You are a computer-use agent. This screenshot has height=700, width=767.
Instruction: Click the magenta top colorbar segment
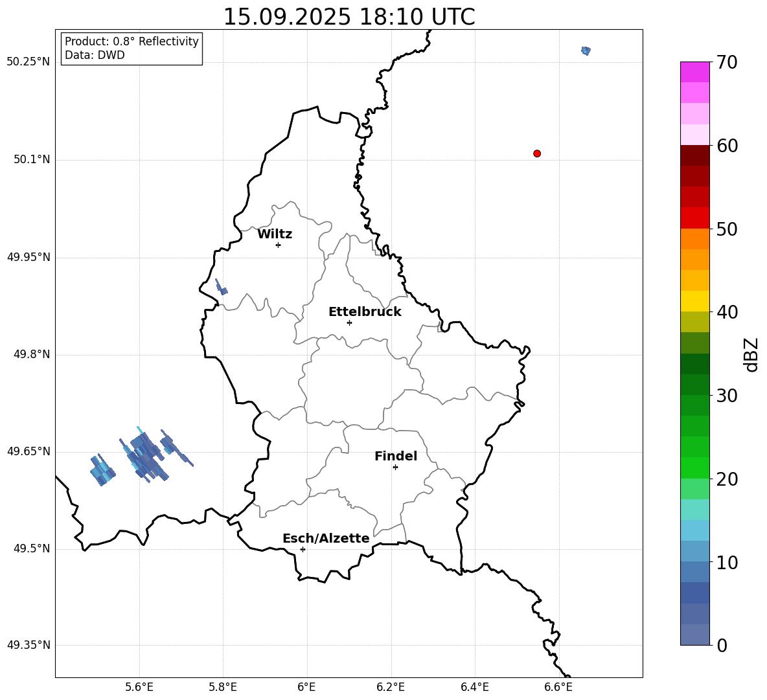click(x=695, y=72)
